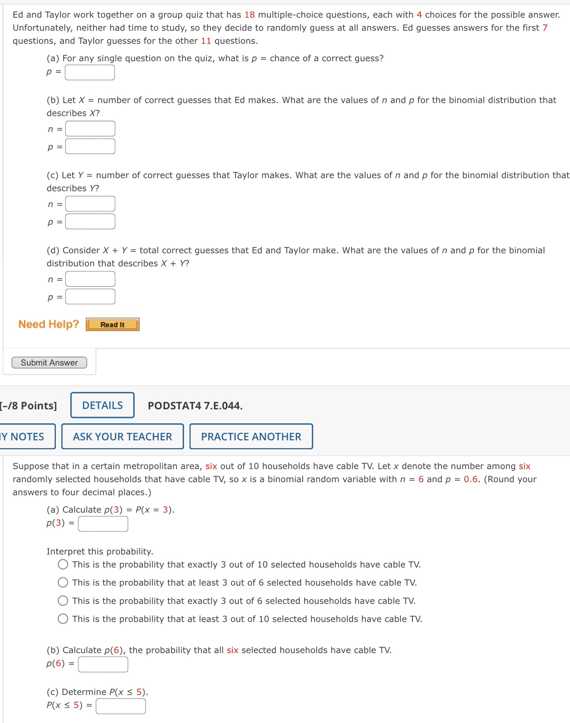Image resolution: width=570 pixels, height=723 pixels.
Task: Click the Read It help button
Action: [112, 324]
